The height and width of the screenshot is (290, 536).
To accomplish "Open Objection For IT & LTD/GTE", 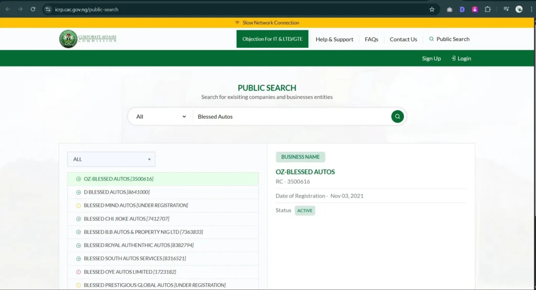I will 272,39.
